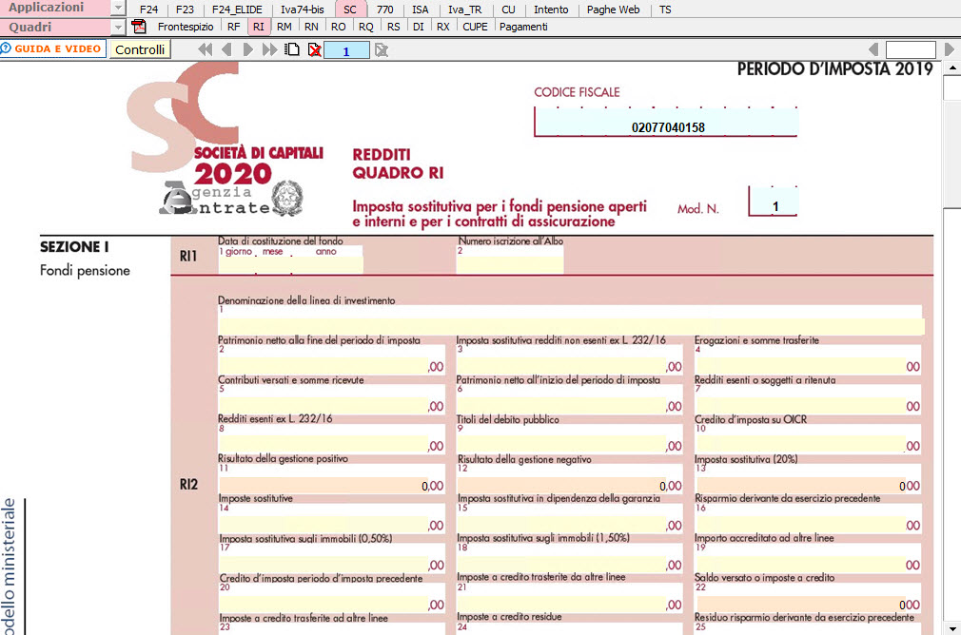Click the module number field showing 1
This screenshot has width=961, height=635.
(x=346, y=50)
